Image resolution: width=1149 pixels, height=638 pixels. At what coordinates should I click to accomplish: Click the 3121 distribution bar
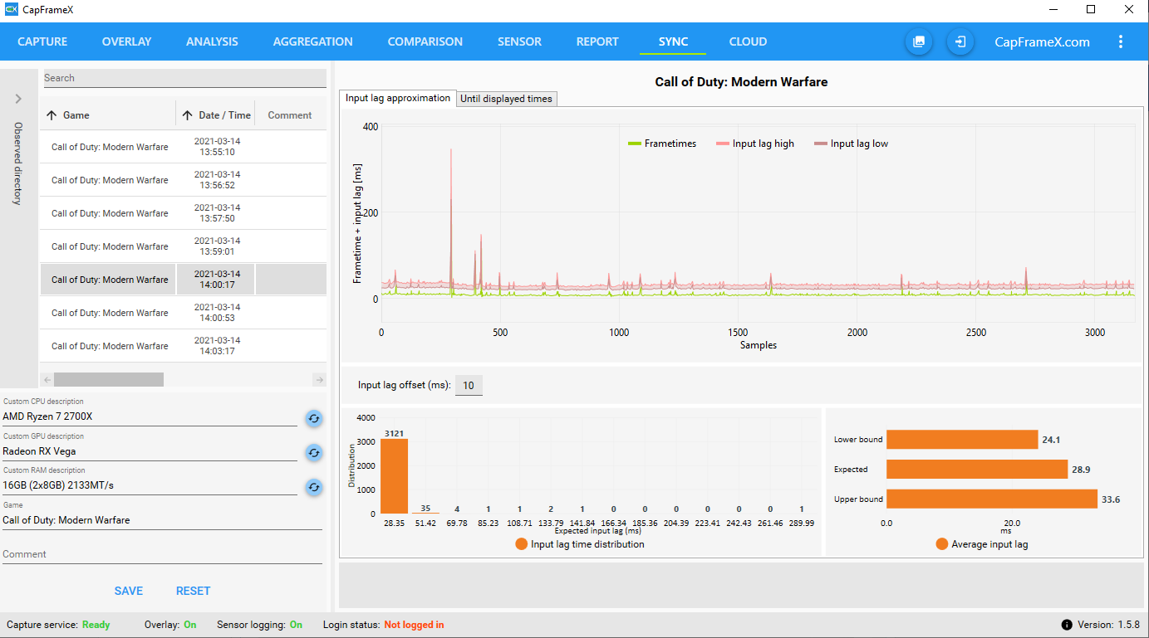(x=395, y=476)
